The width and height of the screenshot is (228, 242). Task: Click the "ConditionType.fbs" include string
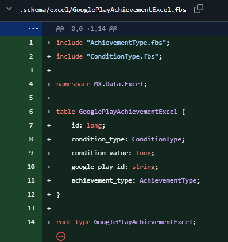pyautogui.click(x=122, y=56)
